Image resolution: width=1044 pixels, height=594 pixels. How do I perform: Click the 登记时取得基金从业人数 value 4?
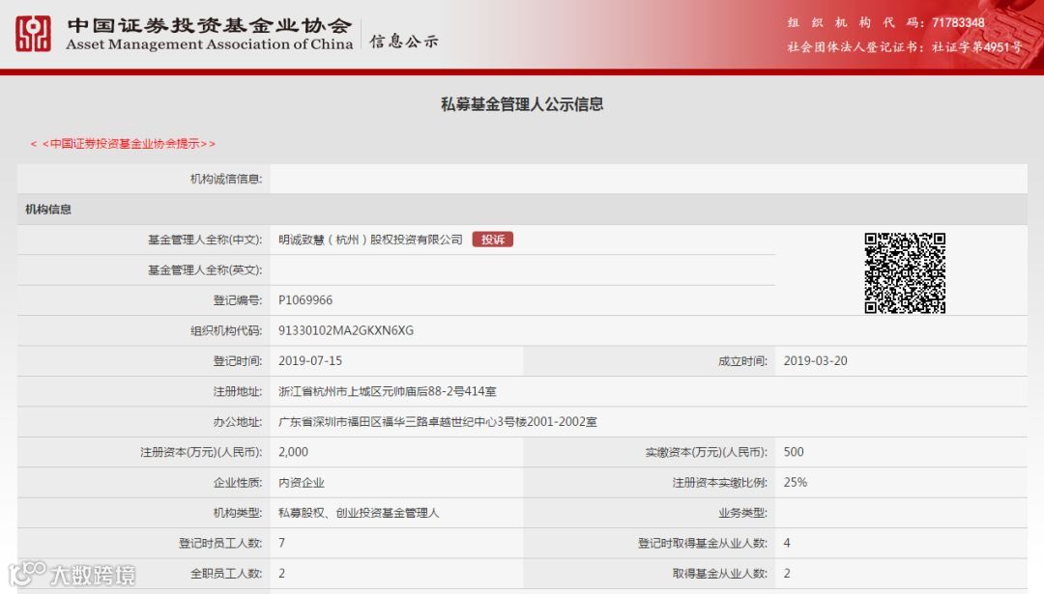click(x=787, y=543)
